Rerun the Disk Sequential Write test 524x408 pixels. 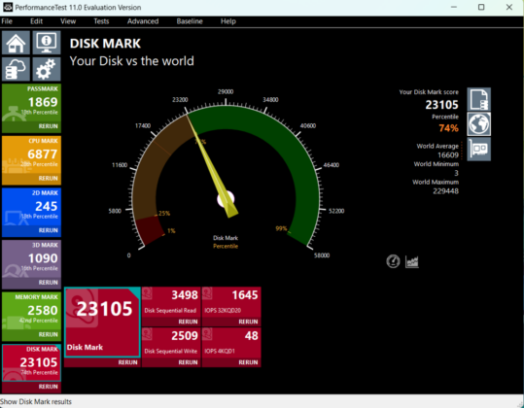188,362
